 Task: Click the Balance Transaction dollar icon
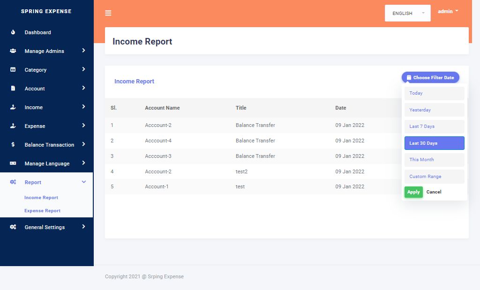click(13, 145)
